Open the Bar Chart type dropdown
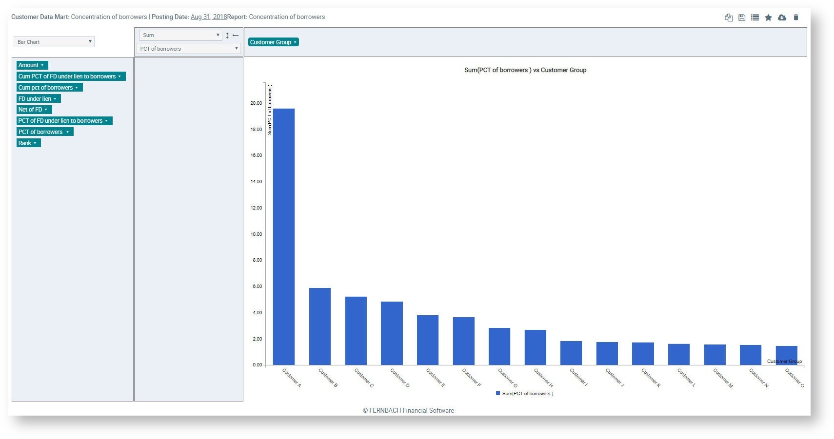The height and width of the screenshot is (439, 834). (x=54, y=42)
